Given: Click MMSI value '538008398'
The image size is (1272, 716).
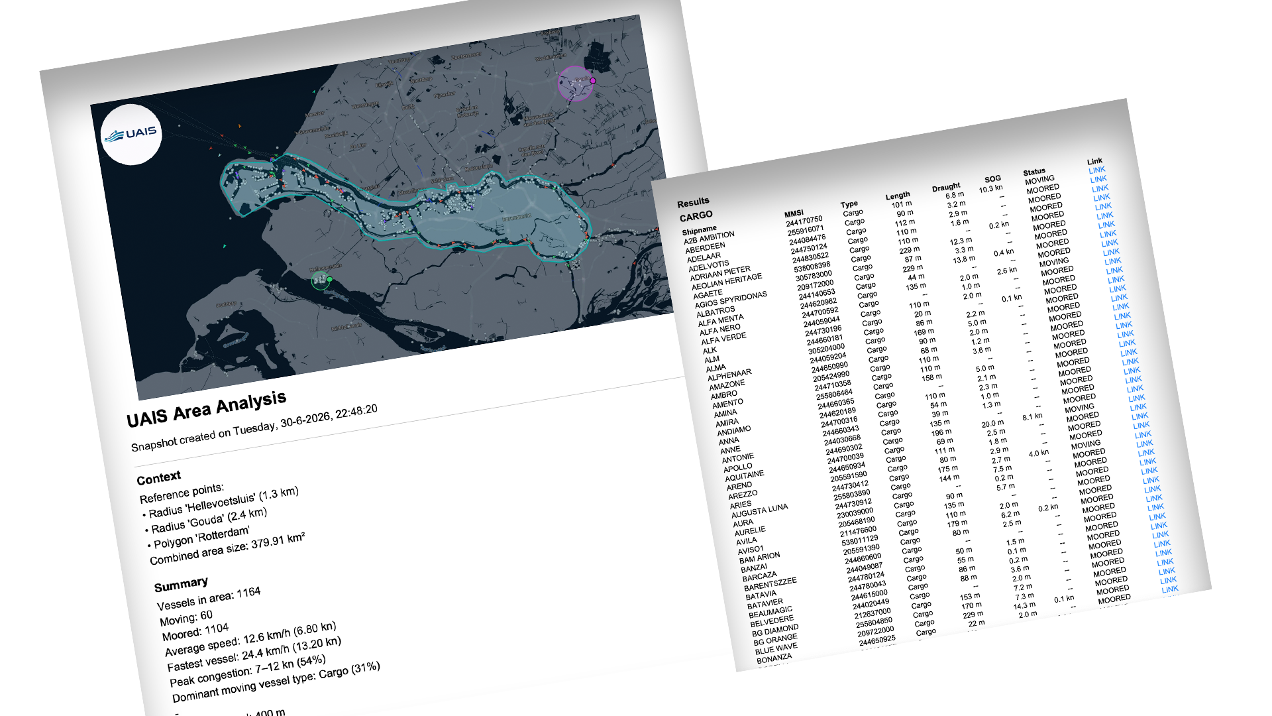Looking at the screenshot, I should click(812, 267).
